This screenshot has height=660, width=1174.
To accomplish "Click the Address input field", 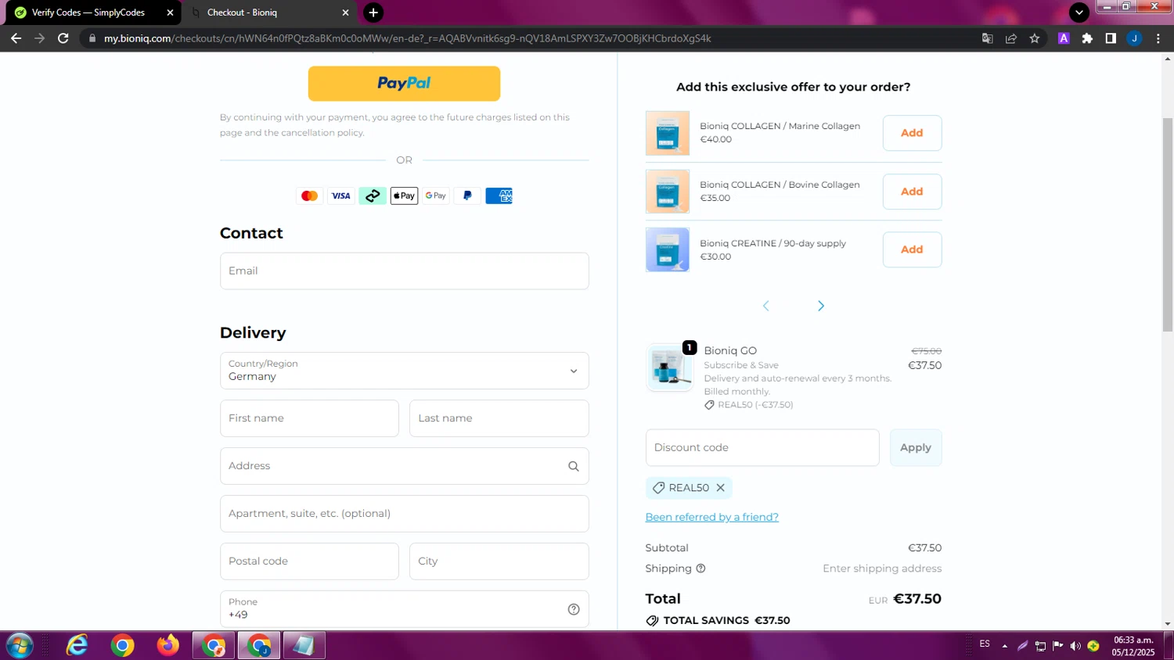I will click(x=404, y=466).
